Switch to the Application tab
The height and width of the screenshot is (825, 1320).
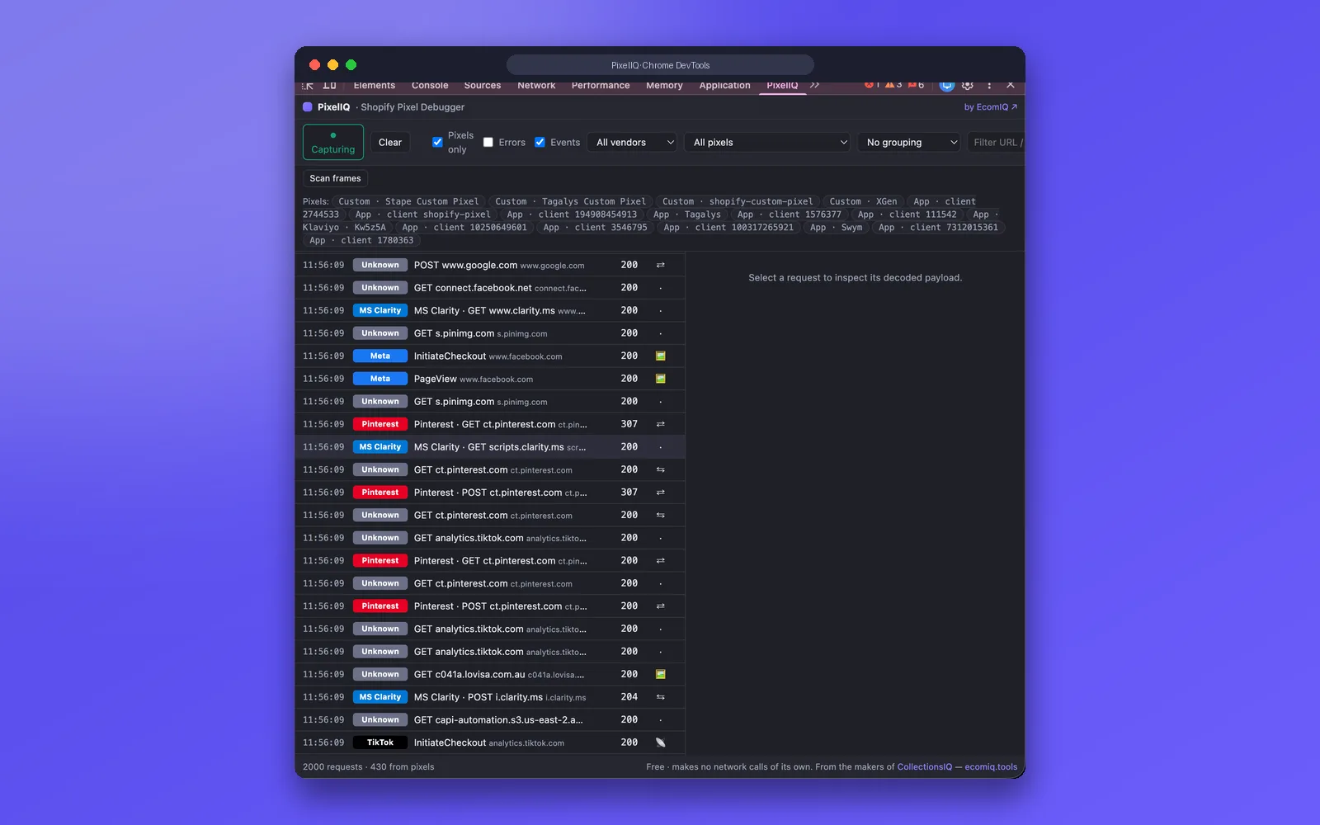724,85
